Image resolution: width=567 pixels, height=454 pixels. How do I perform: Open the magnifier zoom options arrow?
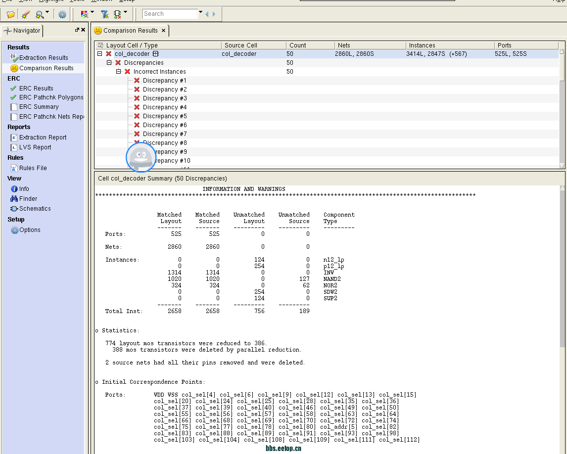pos(47,12)
